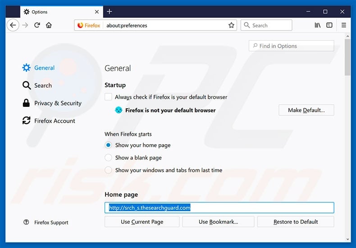The width and height of the screenshot is (356, 248).
Task: Click the scrollbar up arrow
Action: pos(347,36)
